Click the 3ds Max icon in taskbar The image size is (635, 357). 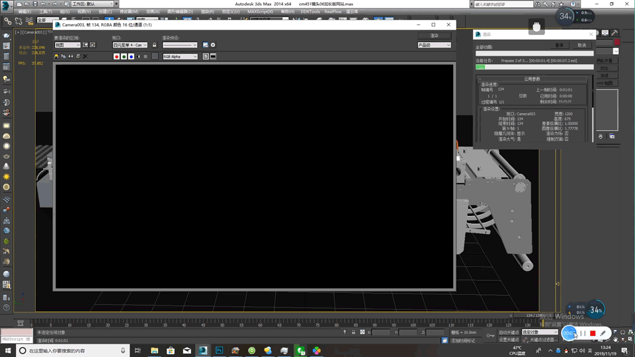click(203, 350)
